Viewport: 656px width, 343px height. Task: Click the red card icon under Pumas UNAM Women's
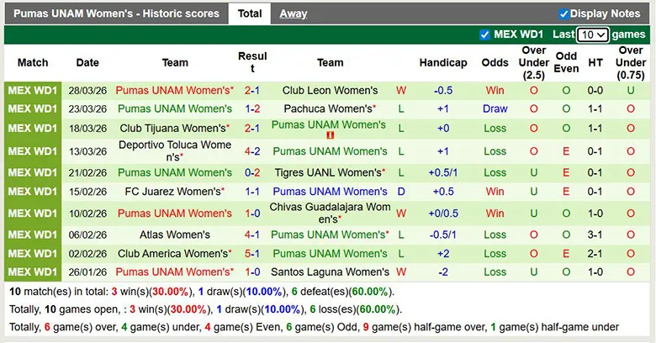tap(331, 135)
